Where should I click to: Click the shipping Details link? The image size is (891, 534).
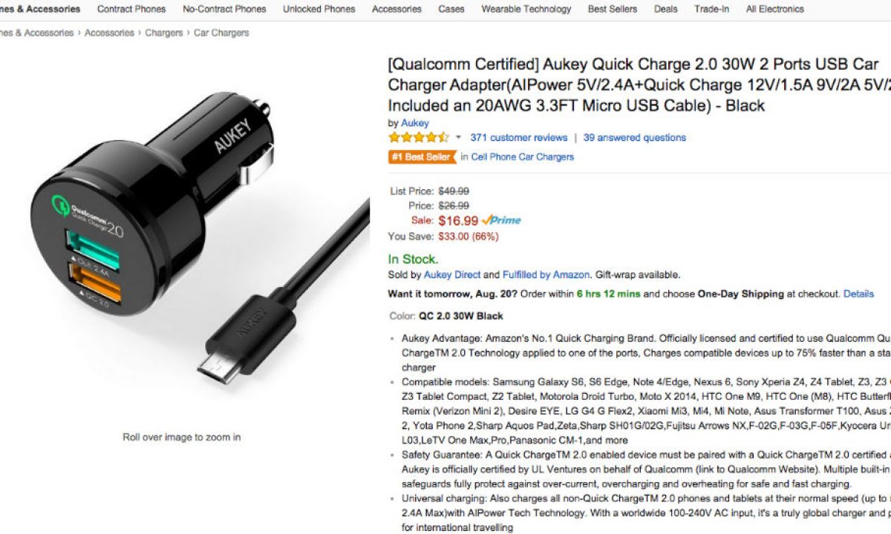(859, 294)
